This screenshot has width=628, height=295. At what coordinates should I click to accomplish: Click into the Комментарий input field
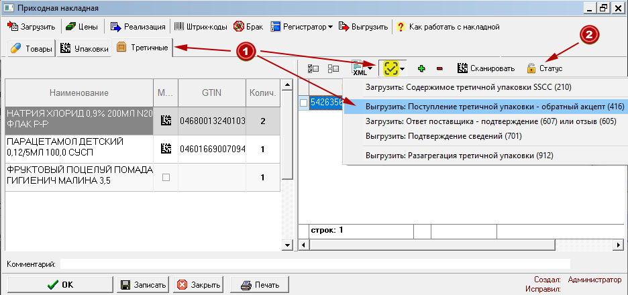(315, 263)
